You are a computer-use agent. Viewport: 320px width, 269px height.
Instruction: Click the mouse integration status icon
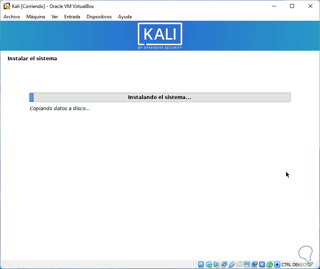click(x=270, y=265)
